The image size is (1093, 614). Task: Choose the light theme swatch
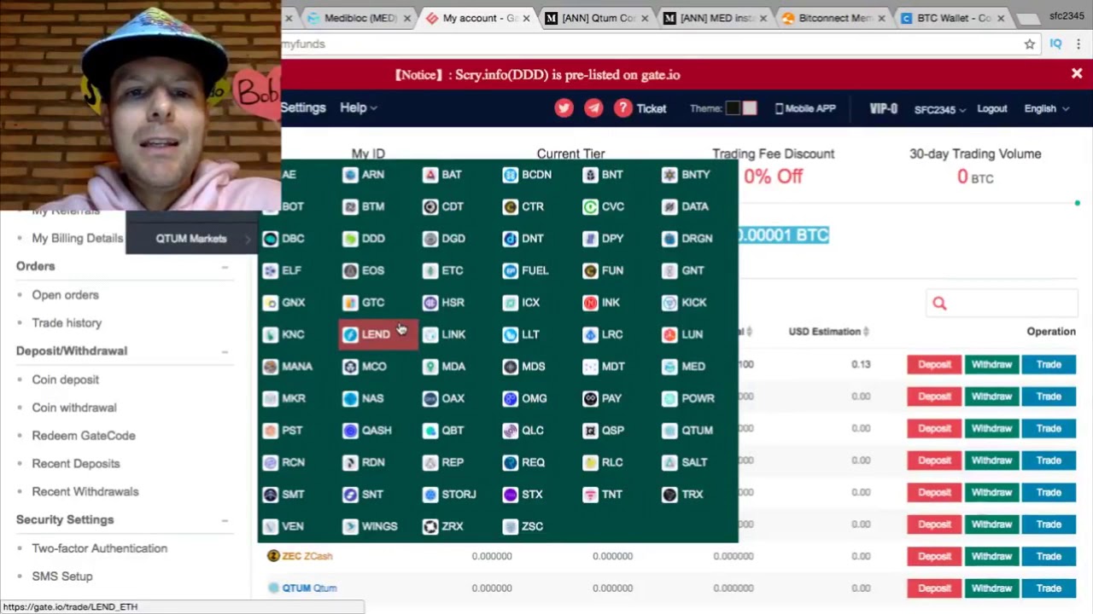(x=750, y=108)
